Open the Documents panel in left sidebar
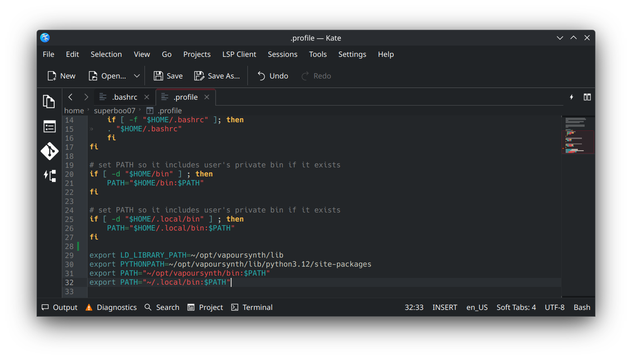This screenshot has width=632, height=360. [49, 102]
